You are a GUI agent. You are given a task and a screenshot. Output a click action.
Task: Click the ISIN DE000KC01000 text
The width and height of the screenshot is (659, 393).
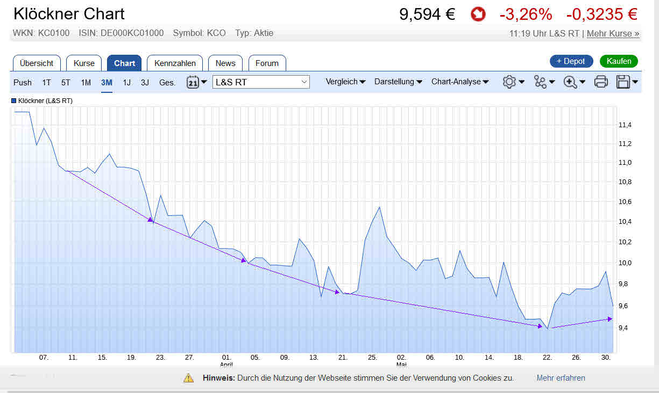pyautogui.click(x=121, y=33)
